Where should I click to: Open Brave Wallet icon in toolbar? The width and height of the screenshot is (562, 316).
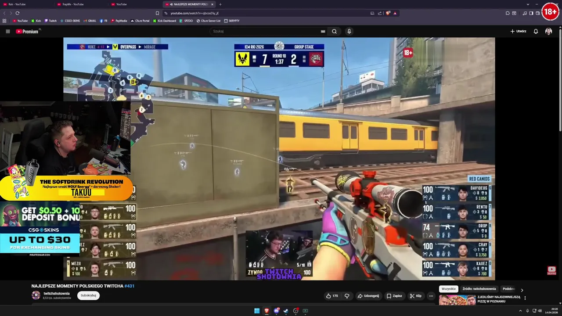538,13
